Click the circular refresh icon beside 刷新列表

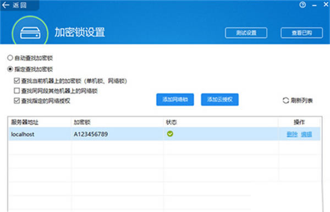[285, 101]
